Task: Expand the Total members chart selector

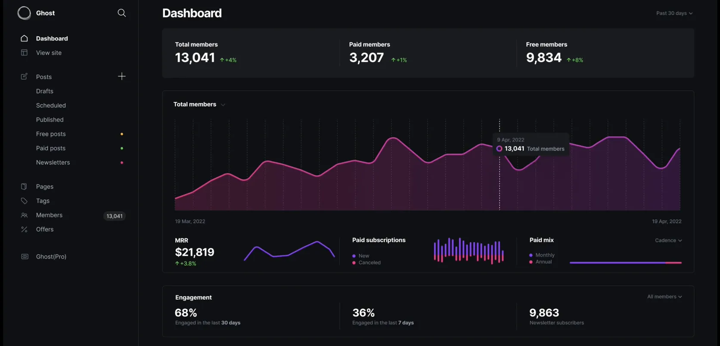Action: (199, 104)
